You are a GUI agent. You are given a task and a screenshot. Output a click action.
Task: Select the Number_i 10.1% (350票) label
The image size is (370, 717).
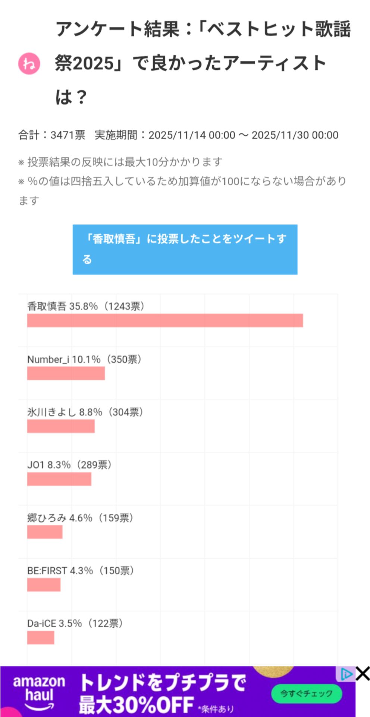[x=84, y=360]
